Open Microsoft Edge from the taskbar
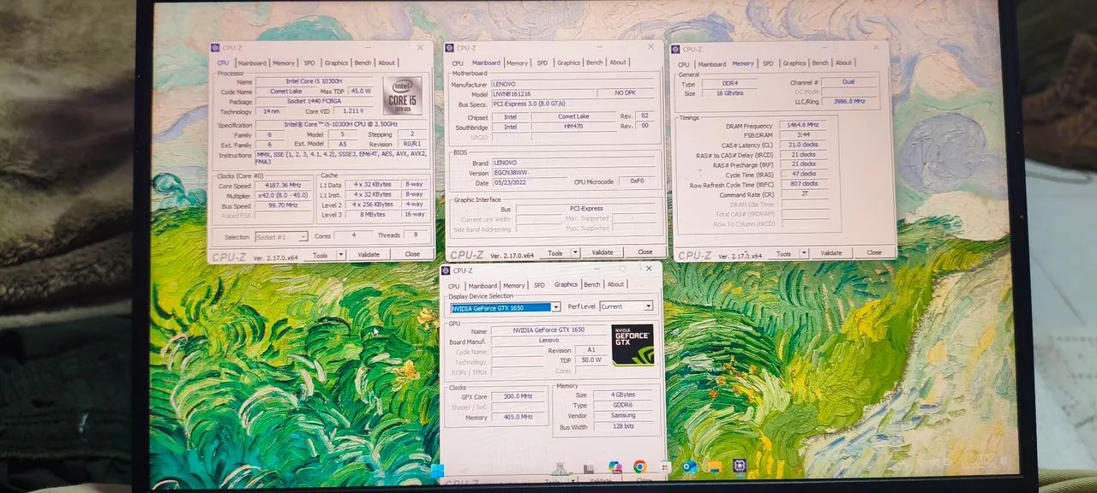The image size is (1097, 493). [x=614, y=468]
